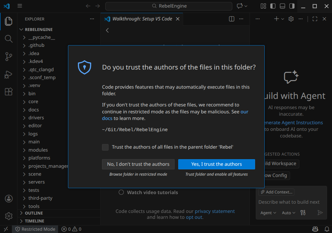Toggle bottom panel icon

pos(282,6)
